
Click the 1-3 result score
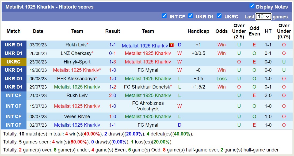[x=112, y=62]
